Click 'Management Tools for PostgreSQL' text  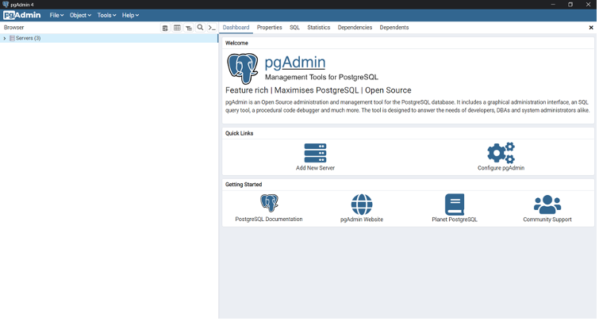[321, 77]
